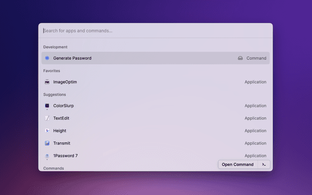Viewport: 312px width, 195px height.
Task: Click the Development section header
Action: [x=55, y=47]
